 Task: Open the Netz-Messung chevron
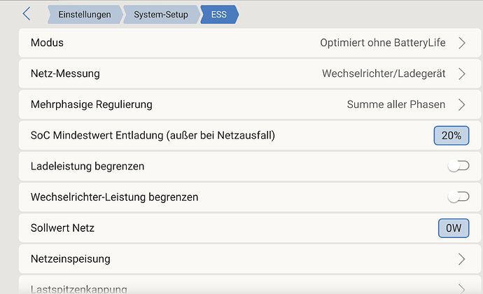[x=461, y=73]
